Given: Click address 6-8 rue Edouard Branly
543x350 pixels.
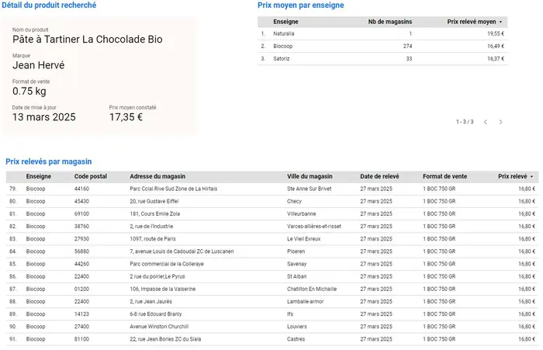Looking at the screenshot, I should (x=156, y=314).
